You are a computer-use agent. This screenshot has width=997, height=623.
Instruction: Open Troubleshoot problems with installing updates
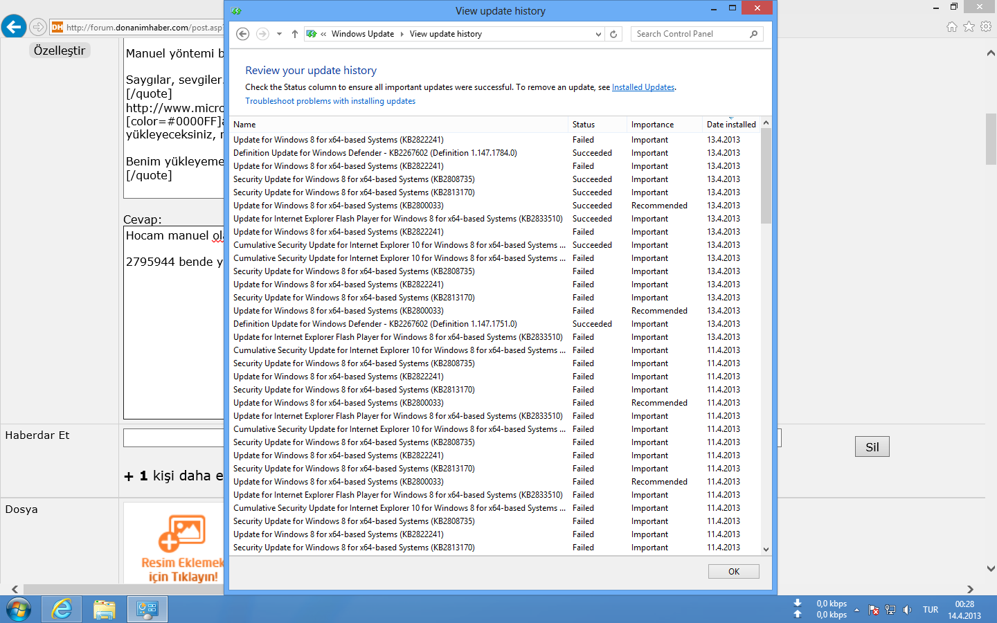coord(330,101)
